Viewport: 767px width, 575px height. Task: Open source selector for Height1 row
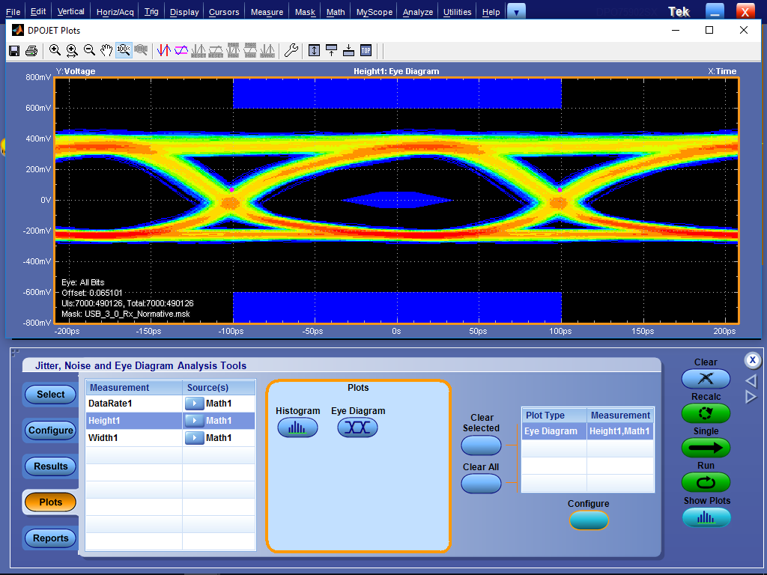tap(194, 421)
